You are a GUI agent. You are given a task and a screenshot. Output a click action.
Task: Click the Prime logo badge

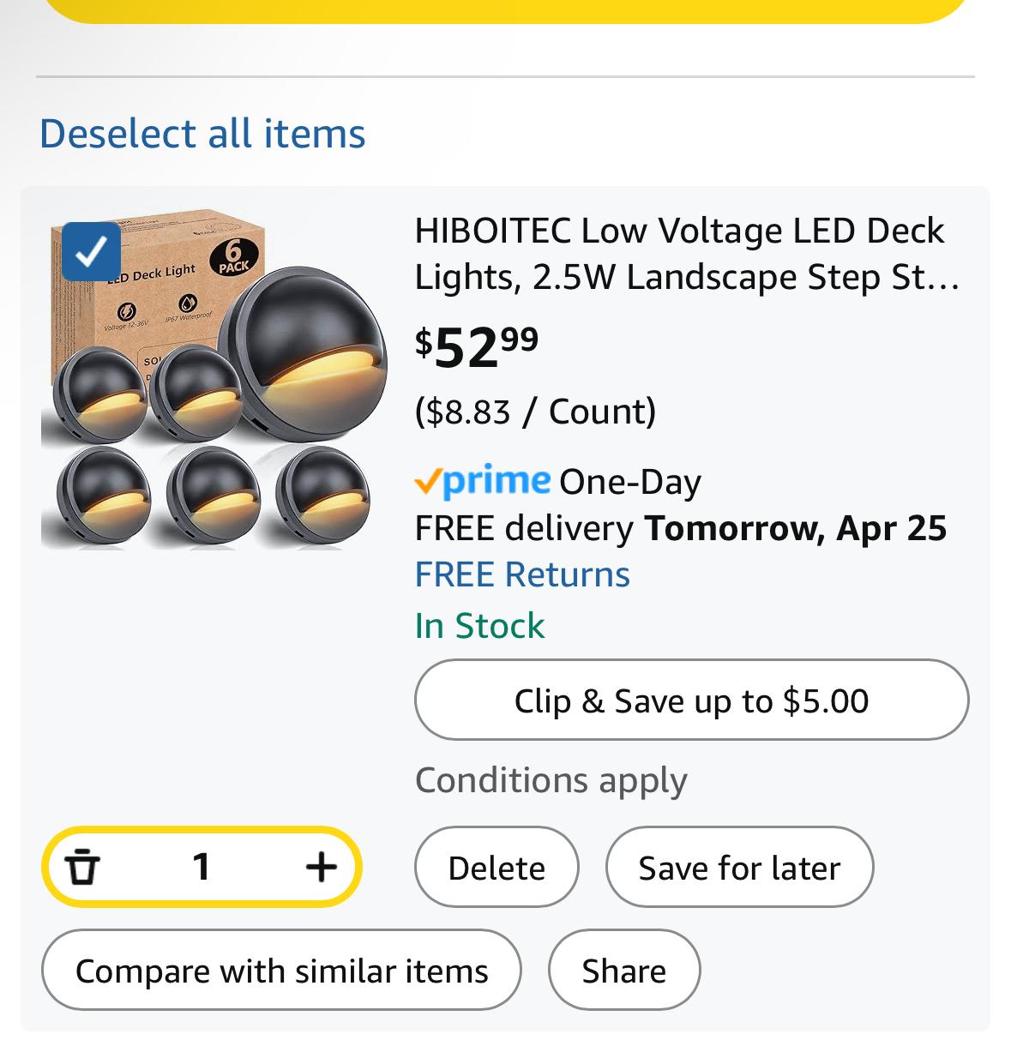tap(482, 481)
